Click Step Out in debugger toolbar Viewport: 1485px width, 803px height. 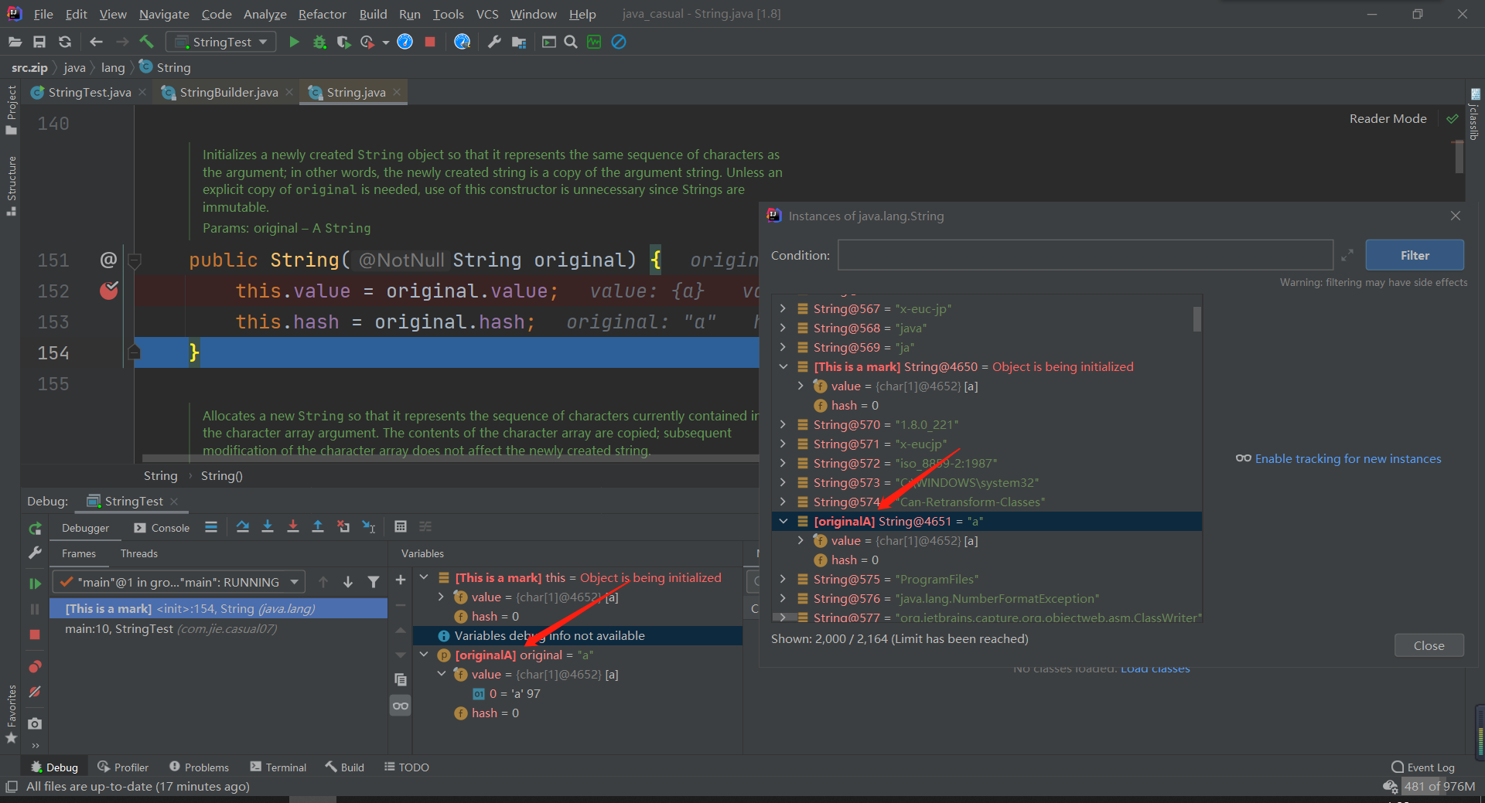[x=318, y=527]
